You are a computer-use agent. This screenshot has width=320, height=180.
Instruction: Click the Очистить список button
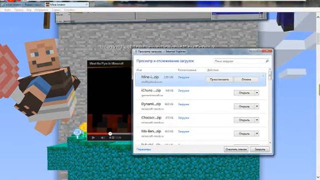236,149
